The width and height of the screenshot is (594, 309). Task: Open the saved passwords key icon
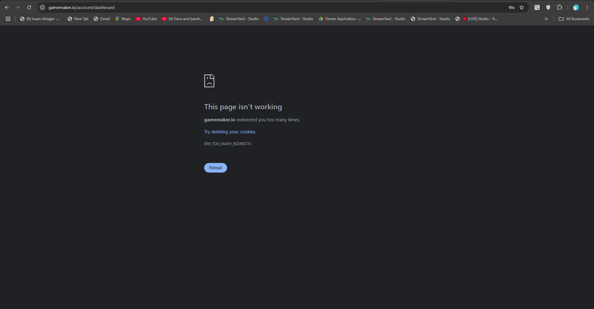[511, 7]
